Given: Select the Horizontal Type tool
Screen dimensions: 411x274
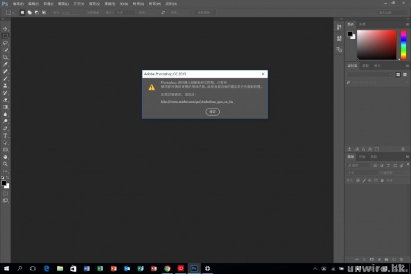Looking at the screenshot, I should [x=5, y=135].
